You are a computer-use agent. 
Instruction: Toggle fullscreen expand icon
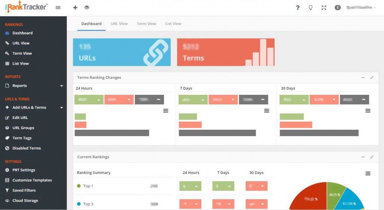pyautogui.click(x=324, y=7)
